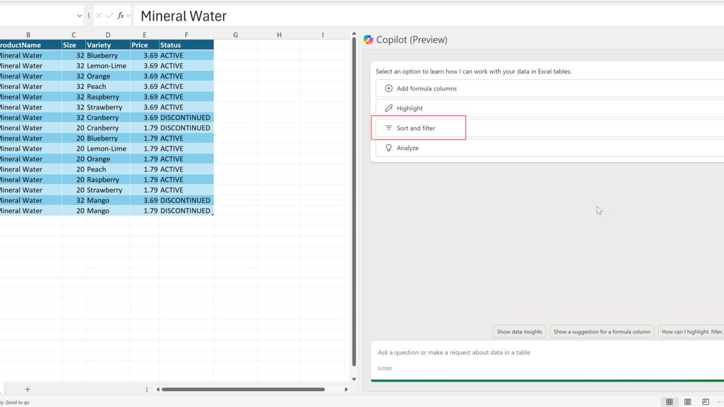
Task: Click the Cancel entry X icon
Action: [99, 16]
